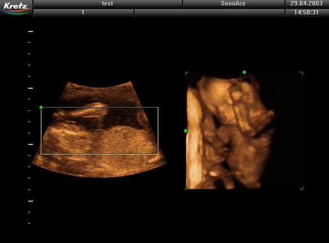Click the time '14:58:31'
This screenshot has height=243, width=329.
tap(307, 13)
